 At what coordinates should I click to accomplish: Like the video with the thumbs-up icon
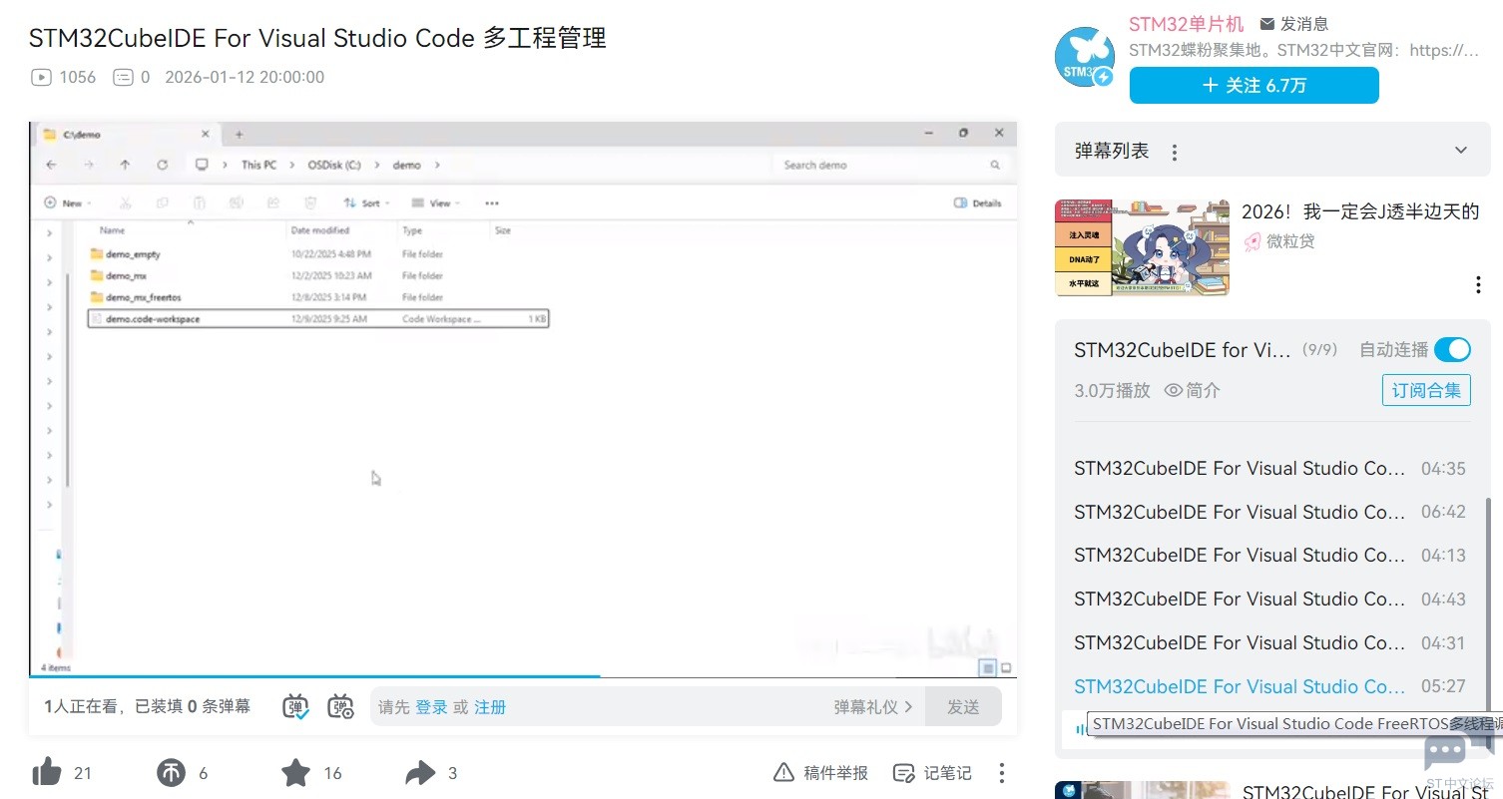[47, 772]
